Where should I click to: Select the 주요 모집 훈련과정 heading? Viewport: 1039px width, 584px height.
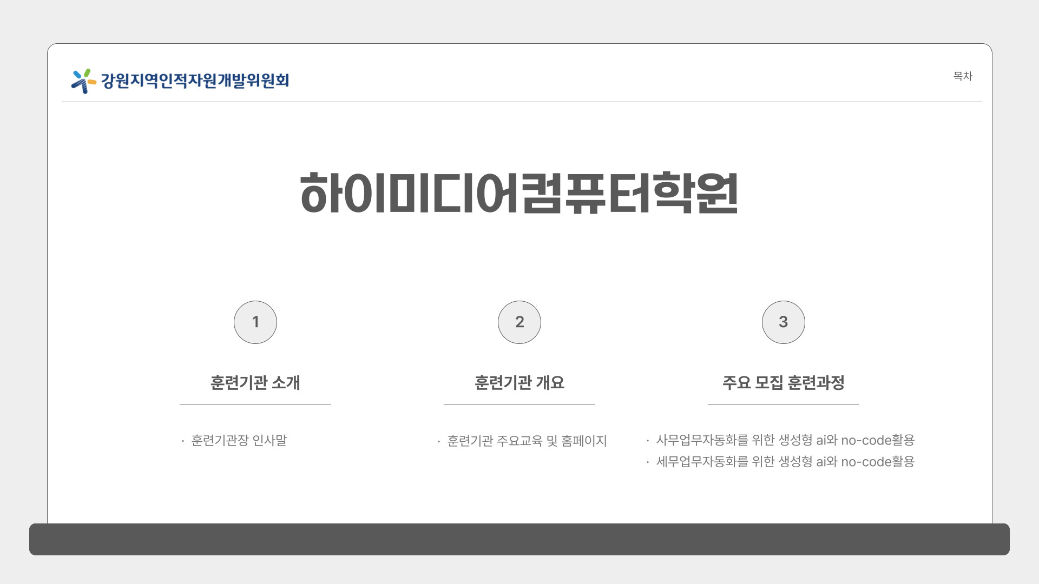point(784,383)
